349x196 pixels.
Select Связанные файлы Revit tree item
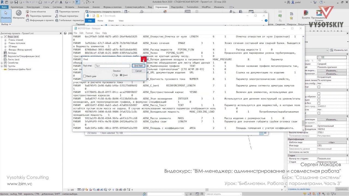(19, 69)
